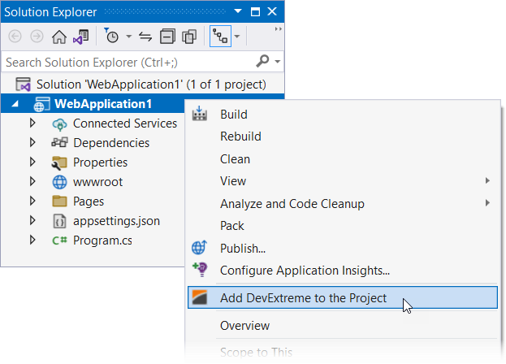Click the Connected Services cloud icon
This screenshot has height=364, width=506.
59,123
